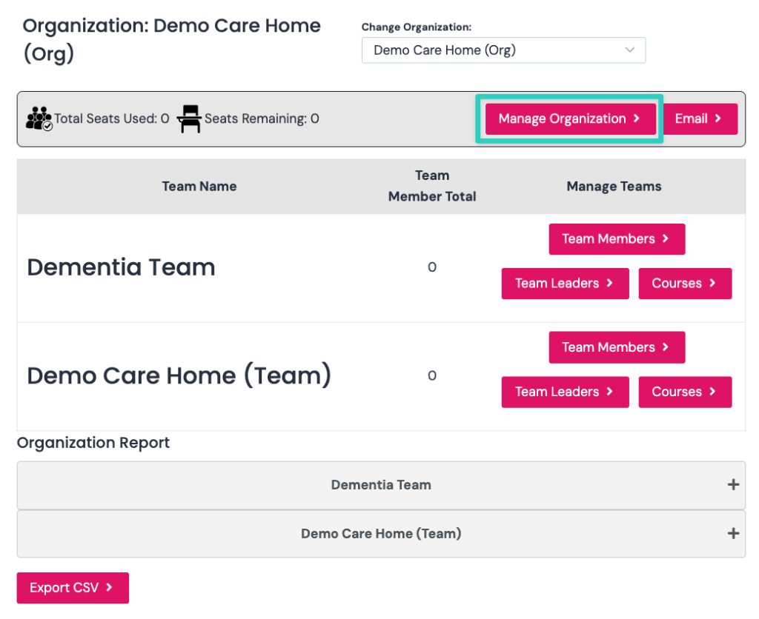Click the plus icon on Demo Care Home (Team) report

(733, 533)
